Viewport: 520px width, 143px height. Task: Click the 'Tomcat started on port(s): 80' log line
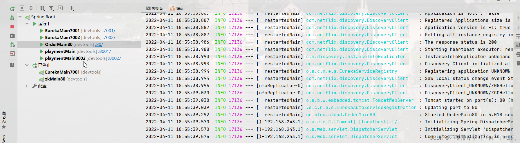click(x=469, y=100)
